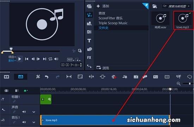Image resolution: width=194 pixels, height=127 pixels.
Task: Play the preview
Action: tap(19, 59)
